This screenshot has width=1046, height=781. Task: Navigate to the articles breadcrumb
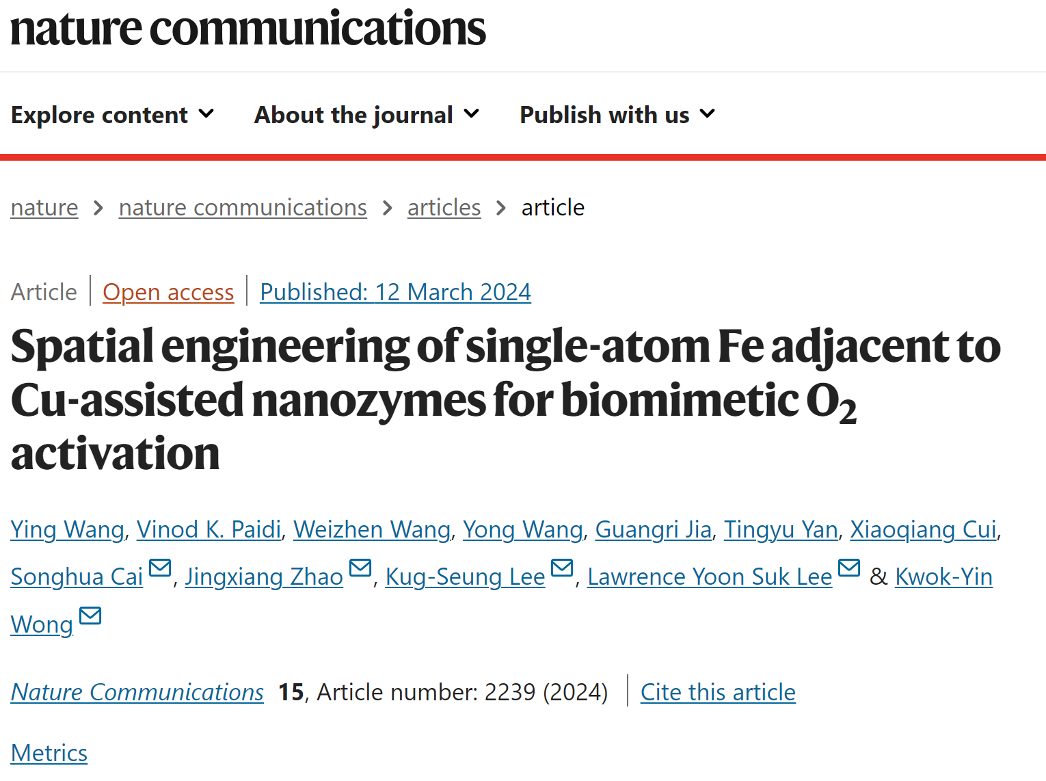pyautogui.click(x=444, y=207)
